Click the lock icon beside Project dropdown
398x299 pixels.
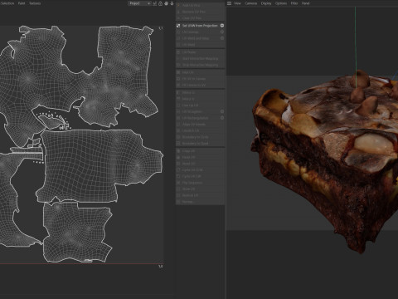pyautogui.click(x=160, y=3)
